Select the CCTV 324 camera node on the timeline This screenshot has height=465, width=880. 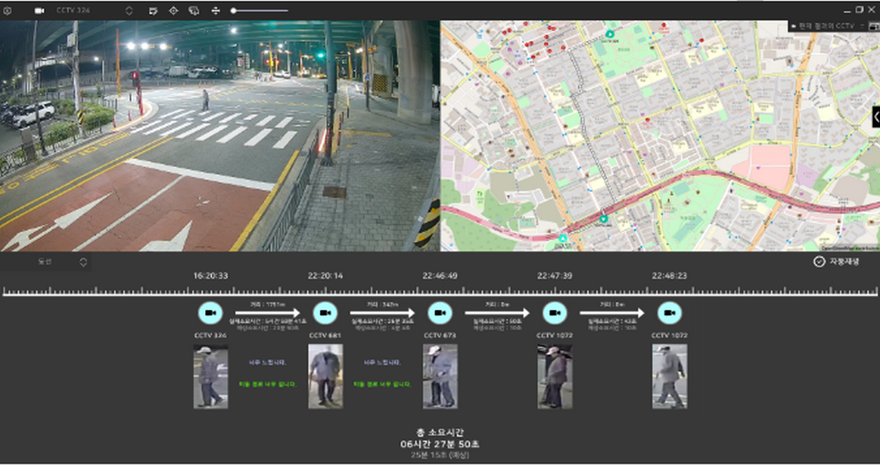211,314
